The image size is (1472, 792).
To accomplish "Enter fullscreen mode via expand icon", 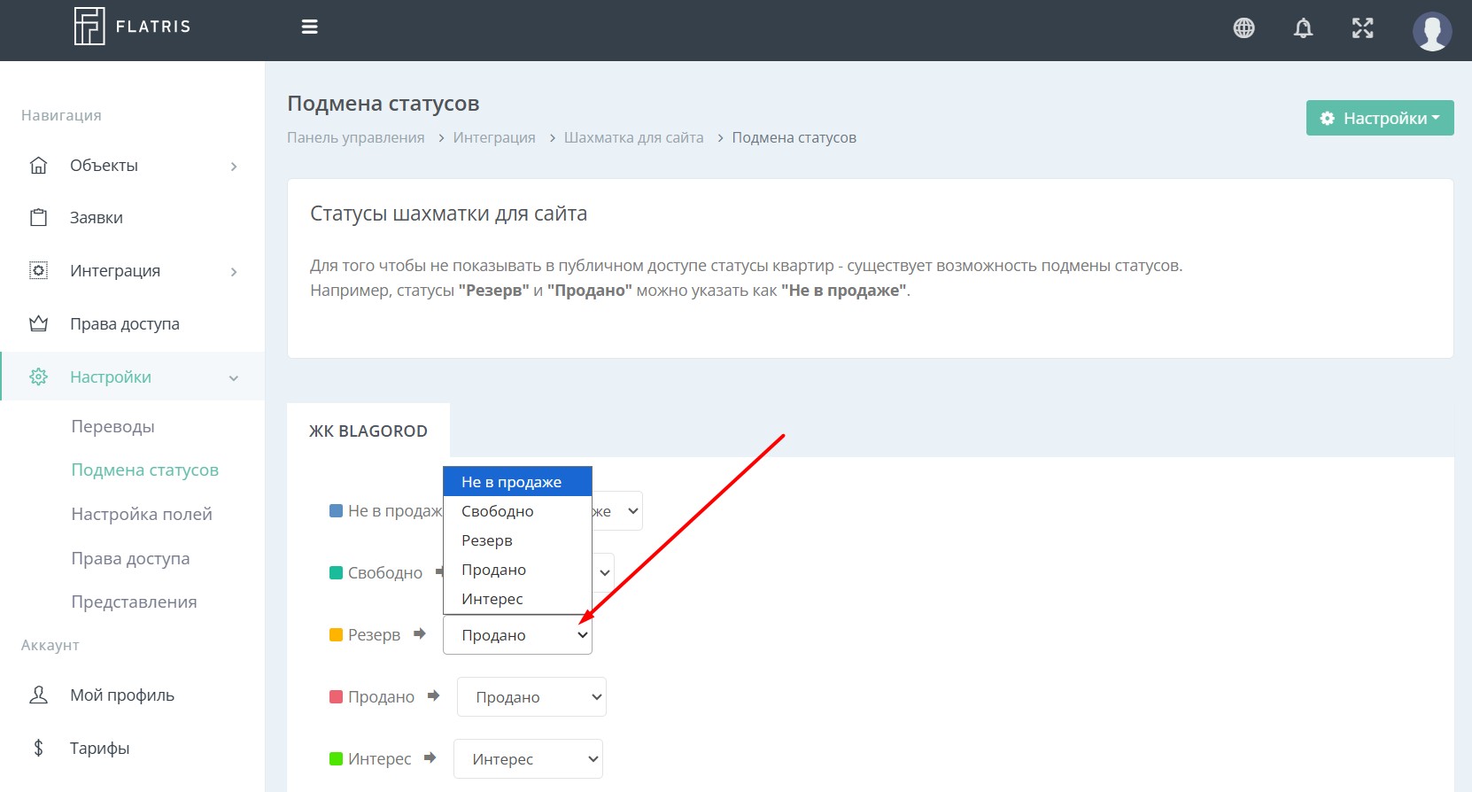I will [x=1362, y=28].
